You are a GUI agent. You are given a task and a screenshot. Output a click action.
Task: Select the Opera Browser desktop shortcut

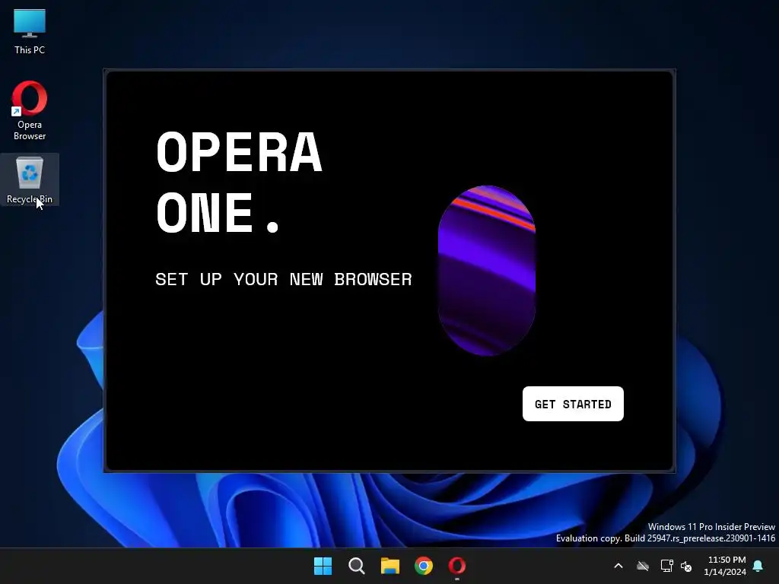pyautogui.click(x=30, y=111)
